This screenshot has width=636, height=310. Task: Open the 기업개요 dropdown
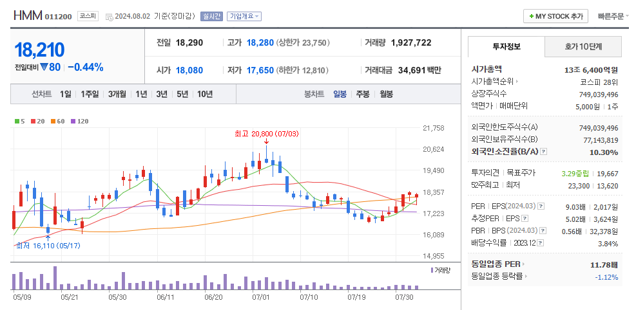[x=244, y=16]
